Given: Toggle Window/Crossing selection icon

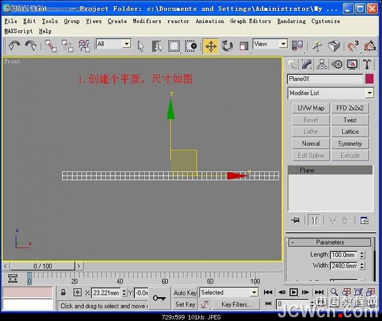Looking at the screenshot, I should pos(191,46).
